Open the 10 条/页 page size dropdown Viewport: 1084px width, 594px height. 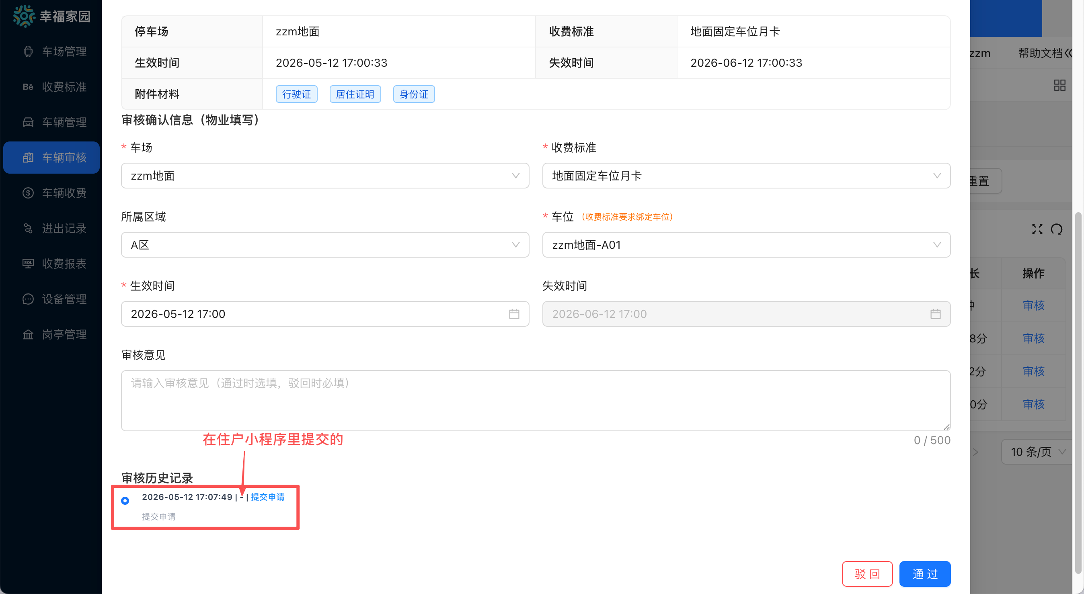pyautogui.click(x=1037, y=452)
